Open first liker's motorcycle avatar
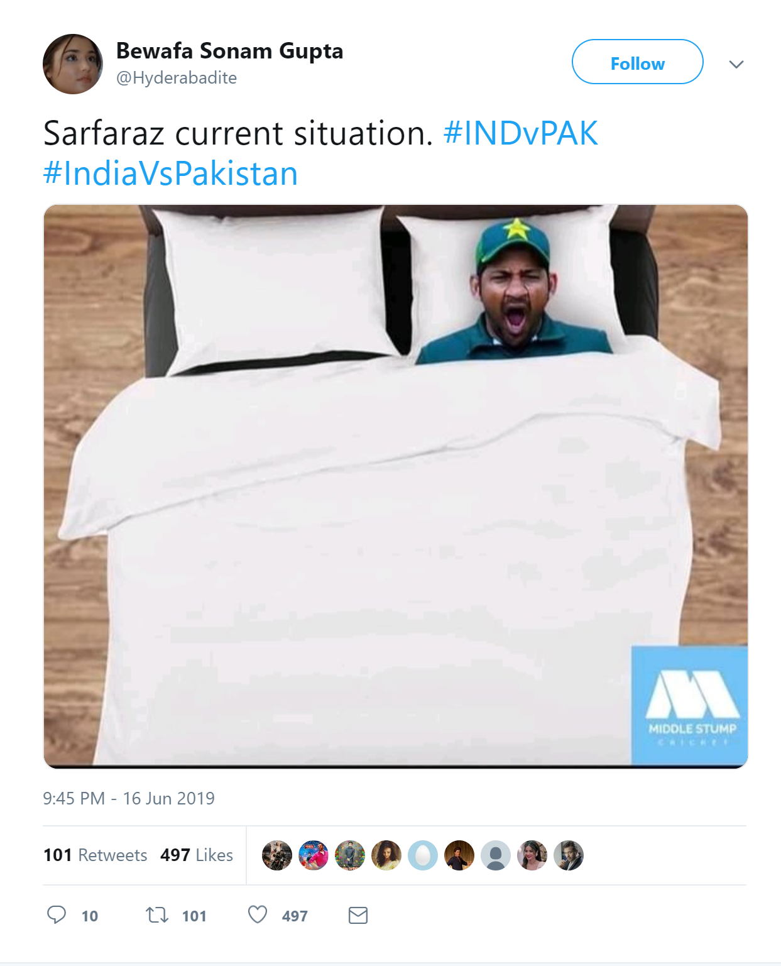781x966 pixels. pyautogui.click(x=277, y=855)
